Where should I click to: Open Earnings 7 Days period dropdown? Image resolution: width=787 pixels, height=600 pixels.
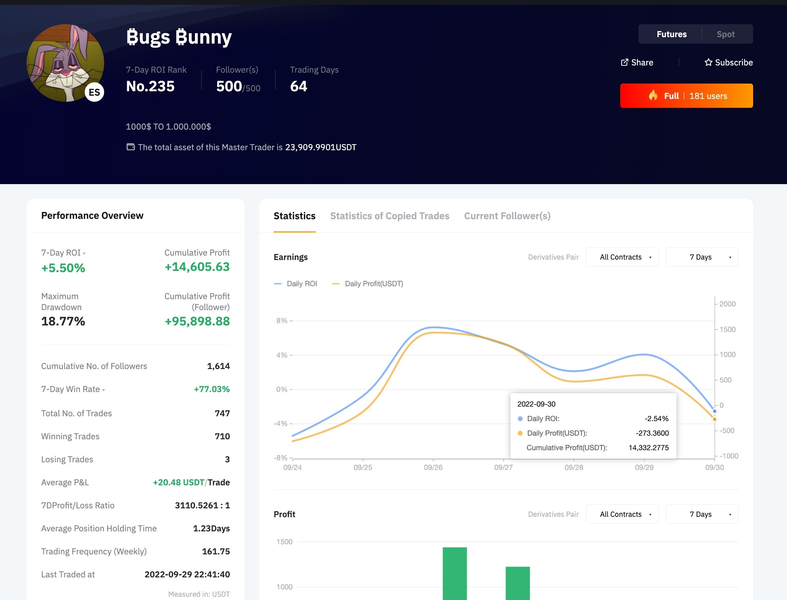coord(702,257)
